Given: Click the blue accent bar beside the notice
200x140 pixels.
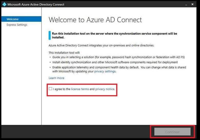Looking at the screenshot, I should click(x=49, y=35).
